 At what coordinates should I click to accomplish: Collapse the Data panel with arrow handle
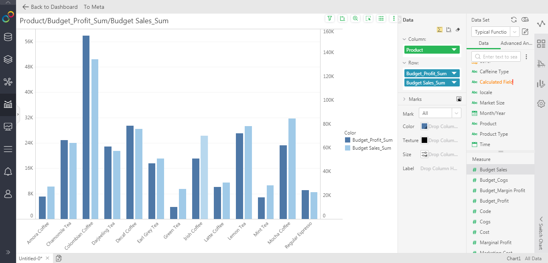400,20
